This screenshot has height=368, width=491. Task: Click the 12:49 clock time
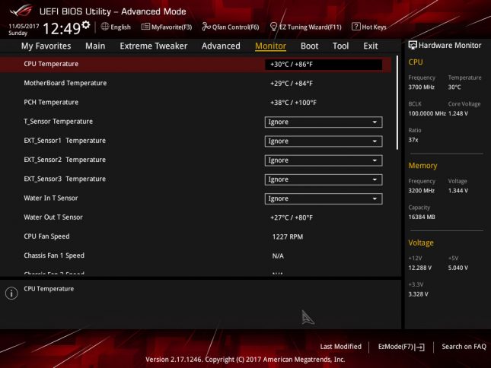[x=62, y=28]
